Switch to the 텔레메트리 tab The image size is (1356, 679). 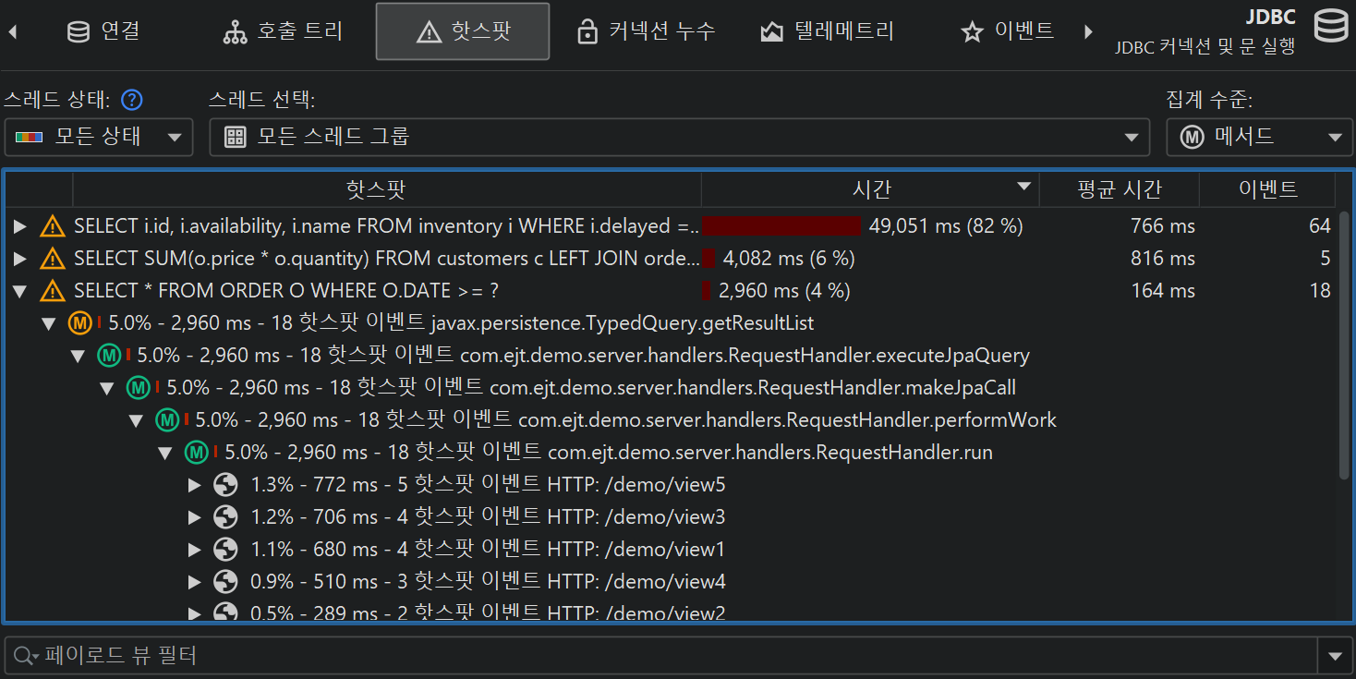click(827, 31)
